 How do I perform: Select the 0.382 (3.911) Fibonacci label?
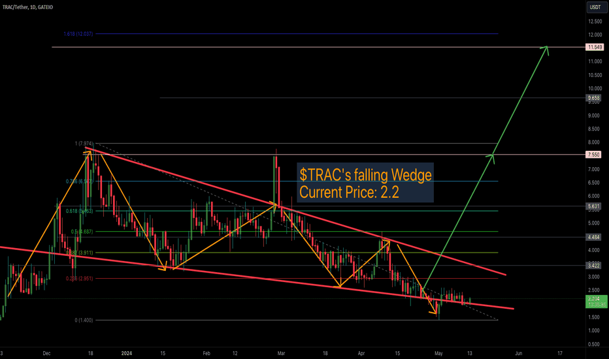[x=79, y=253]
